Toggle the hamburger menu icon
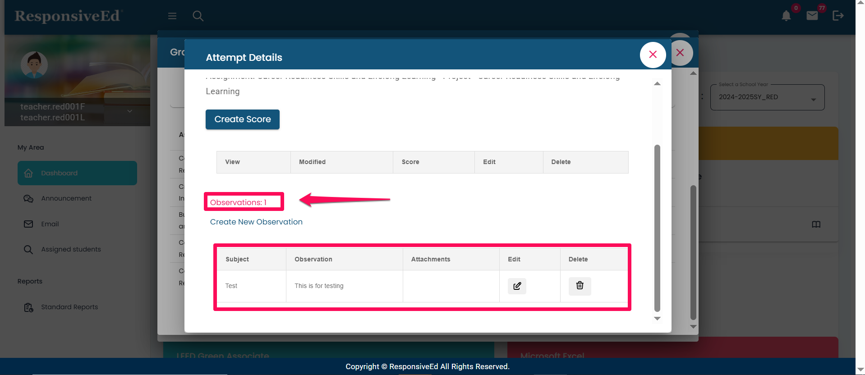The width and height of the screenshot is (865, 375). pyautogui.click(x=172, y=16)
